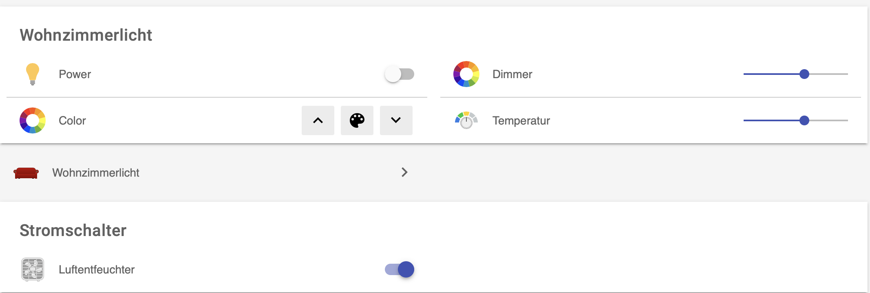Click the light bulb icon beside Power

tap(33, 74)
